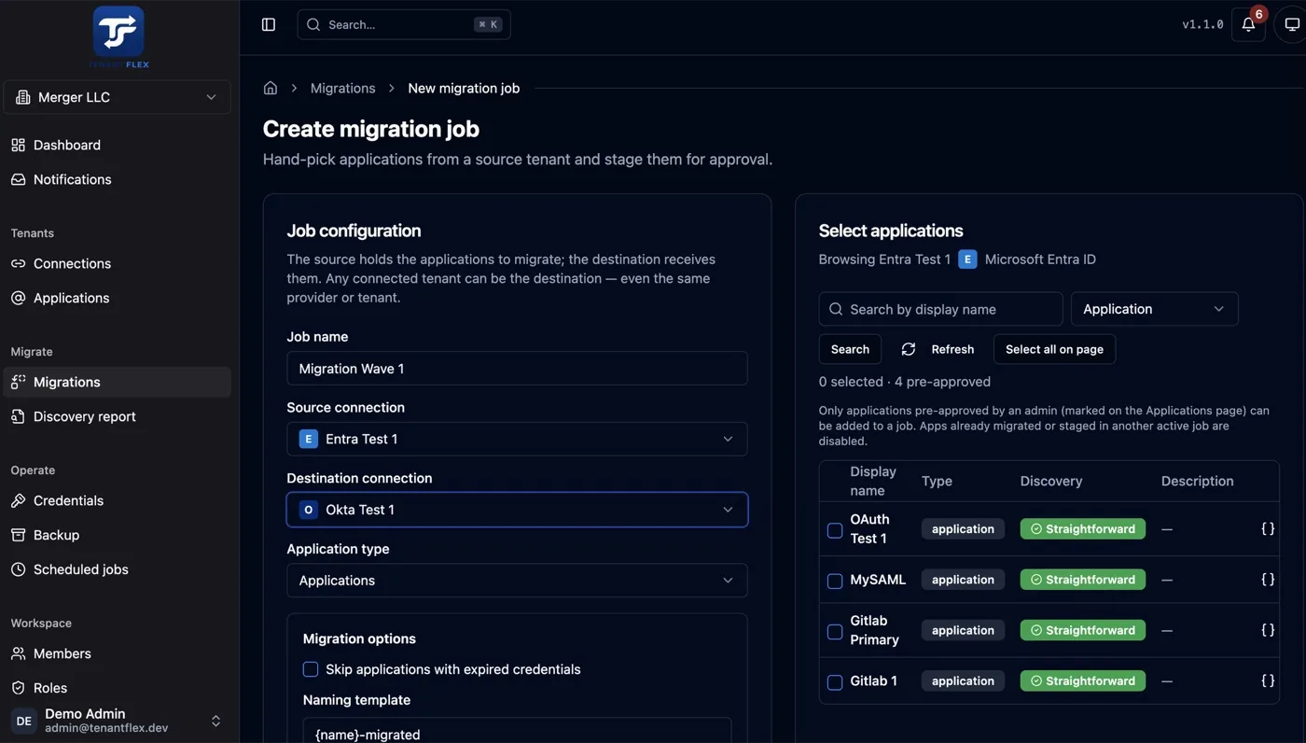Click the Job name input field
Viewport: 1306px width, 743px height.
[x=517, y=369]
